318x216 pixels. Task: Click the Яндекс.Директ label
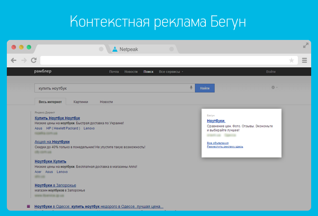click(45, 112)
